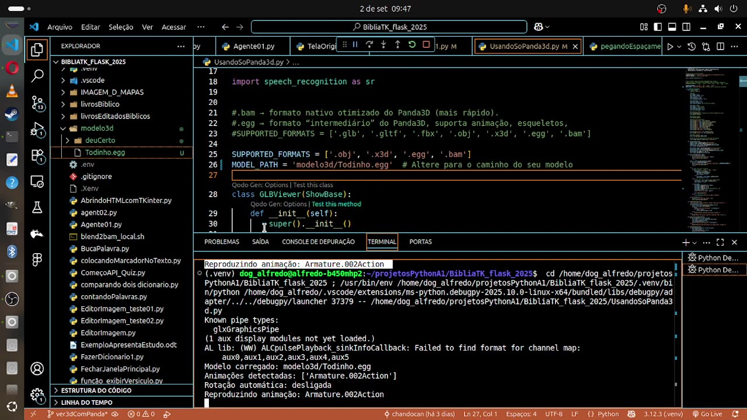Switch to the PORTAS panel tab
Screen dimensions: 747x420
coord(420,242)
